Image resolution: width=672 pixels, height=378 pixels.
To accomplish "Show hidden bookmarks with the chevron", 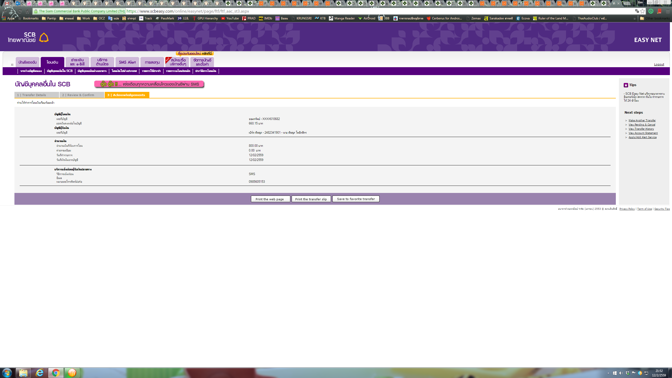I will click(x=634, y=19).
